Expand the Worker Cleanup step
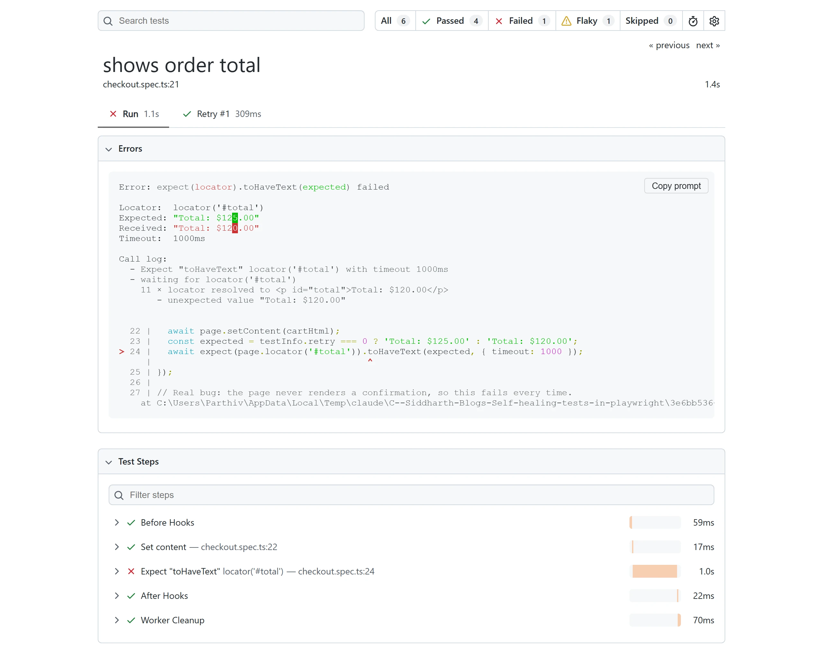Viewport: 823px width, 649px height. [x=117, y=620]
